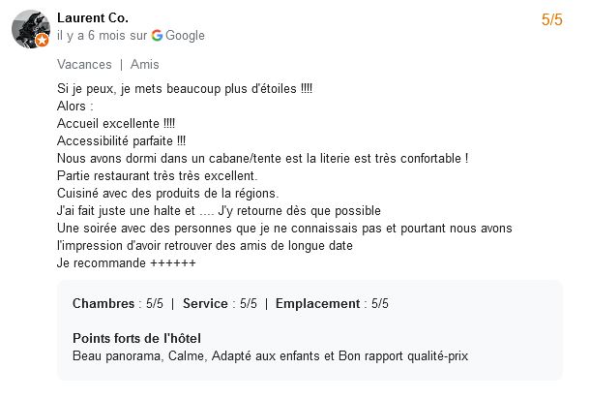The height and width of the screenshot is (399, 590).
Task: Click the 'il y a 6 mois sur' date text
Action: coord(102,36)
